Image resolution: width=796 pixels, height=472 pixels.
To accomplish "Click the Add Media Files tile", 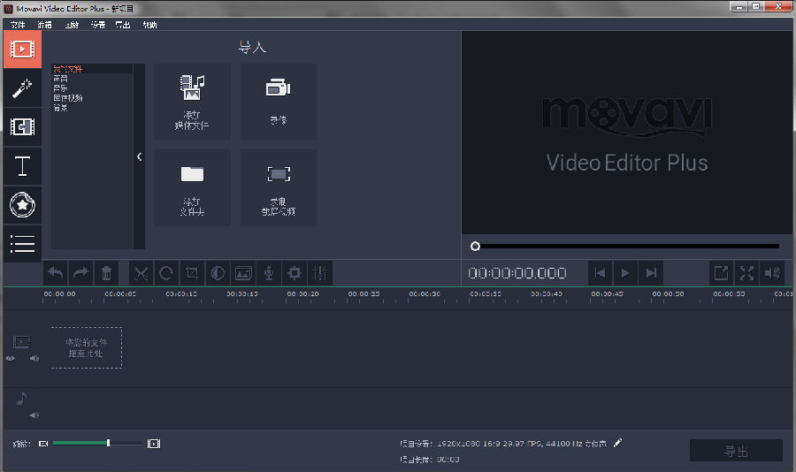I will [192, 102].
